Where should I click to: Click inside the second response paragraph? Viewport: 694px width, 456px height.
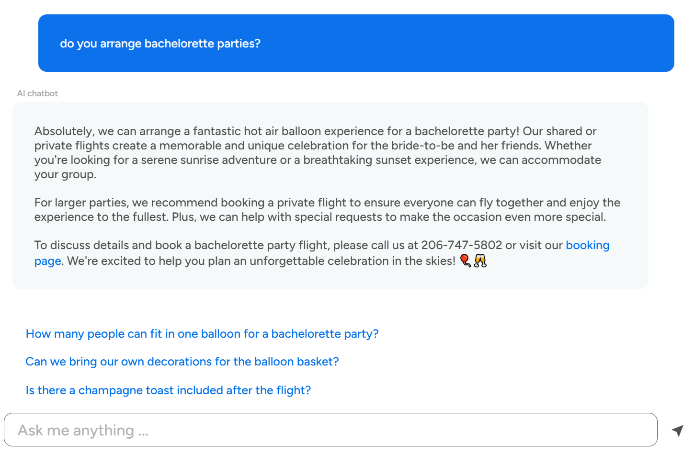327,209
